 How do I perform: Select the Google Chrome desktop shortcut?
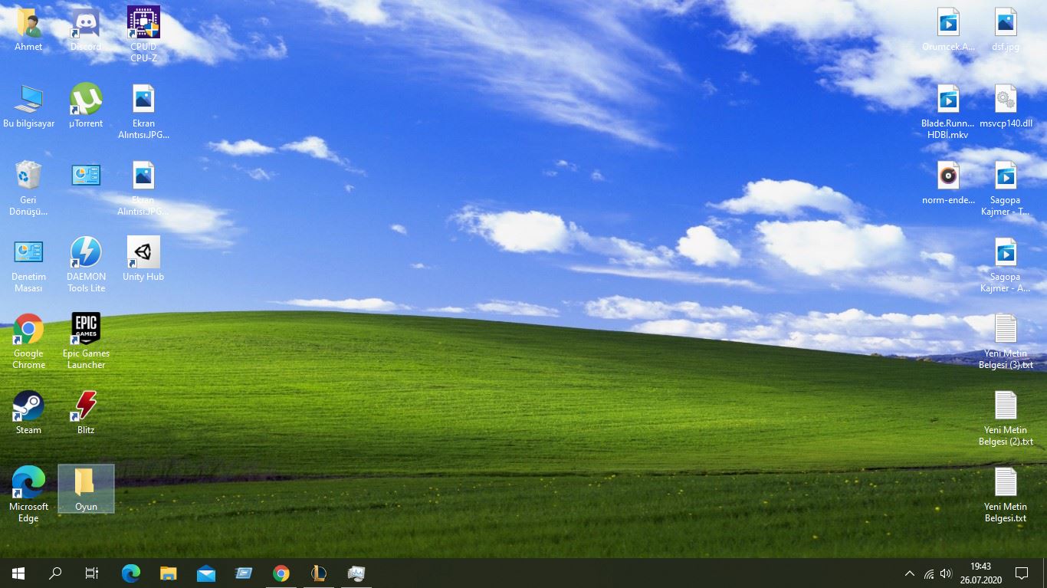(28, 342)
